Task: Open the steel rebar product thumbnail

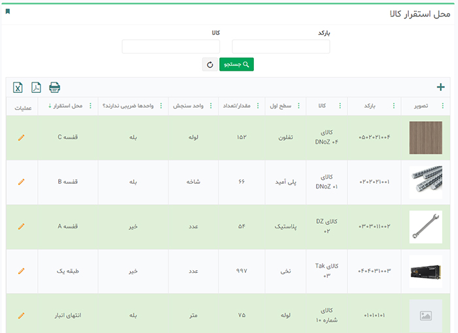Action: [425, 183]
